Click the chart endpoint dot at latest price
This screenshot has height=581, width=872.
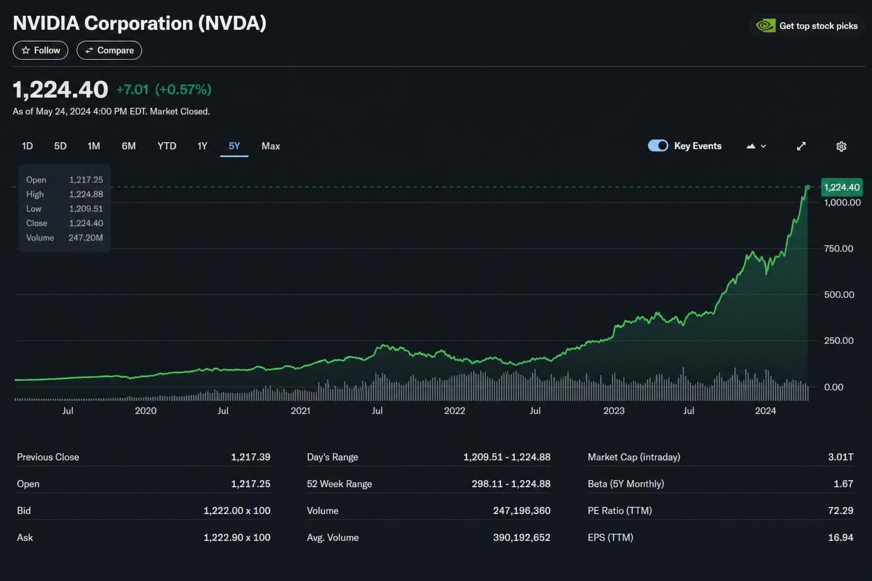coord(807,187)
